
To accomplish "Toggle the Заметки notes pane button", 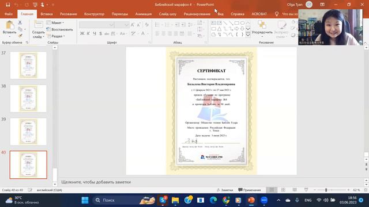I will [x=225, y=190].
